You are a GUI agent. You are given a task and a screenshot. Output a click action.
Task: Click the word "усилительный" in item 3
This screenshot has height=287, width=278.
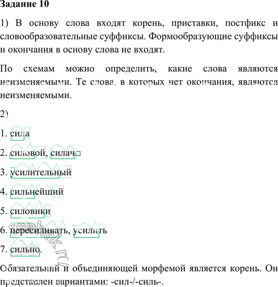(x=40, y=172)
